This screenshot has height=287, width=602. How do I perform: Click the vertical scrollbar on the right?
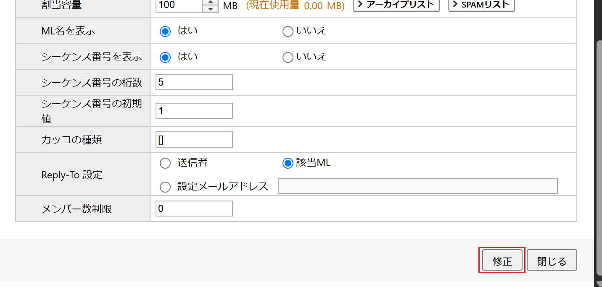click(x=598, y=126)
